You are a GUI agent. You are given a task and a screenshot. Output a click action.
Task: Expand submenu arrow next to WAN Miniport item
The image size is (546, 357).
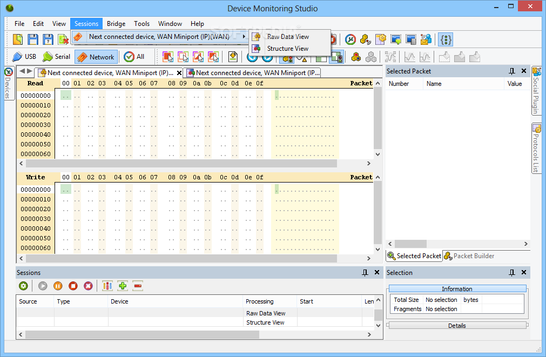coord(244,37)
